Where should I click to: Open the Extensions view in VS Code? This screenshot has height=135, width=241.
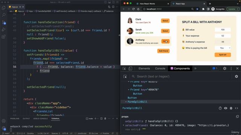(3, 37)
